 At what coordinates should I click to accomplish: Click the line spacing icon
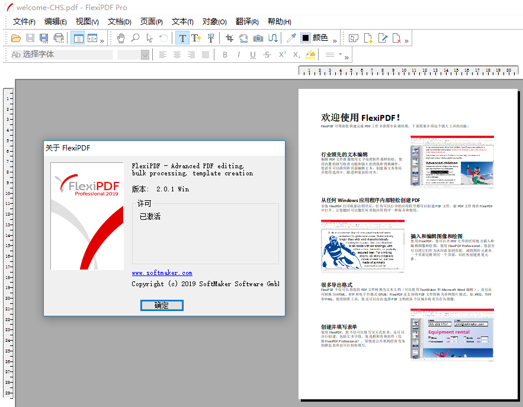[x=330, y=55]
